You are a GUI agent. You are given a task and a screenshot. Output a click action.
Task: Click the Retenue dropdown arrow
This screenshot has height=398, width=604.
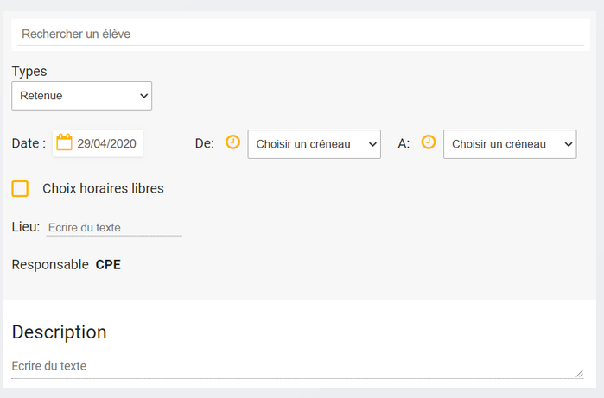(x=143, y=96)
